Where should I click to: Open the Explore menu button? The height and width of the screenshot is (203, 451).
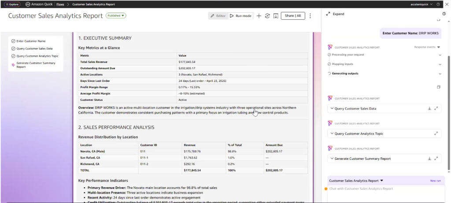pos(12,4)
